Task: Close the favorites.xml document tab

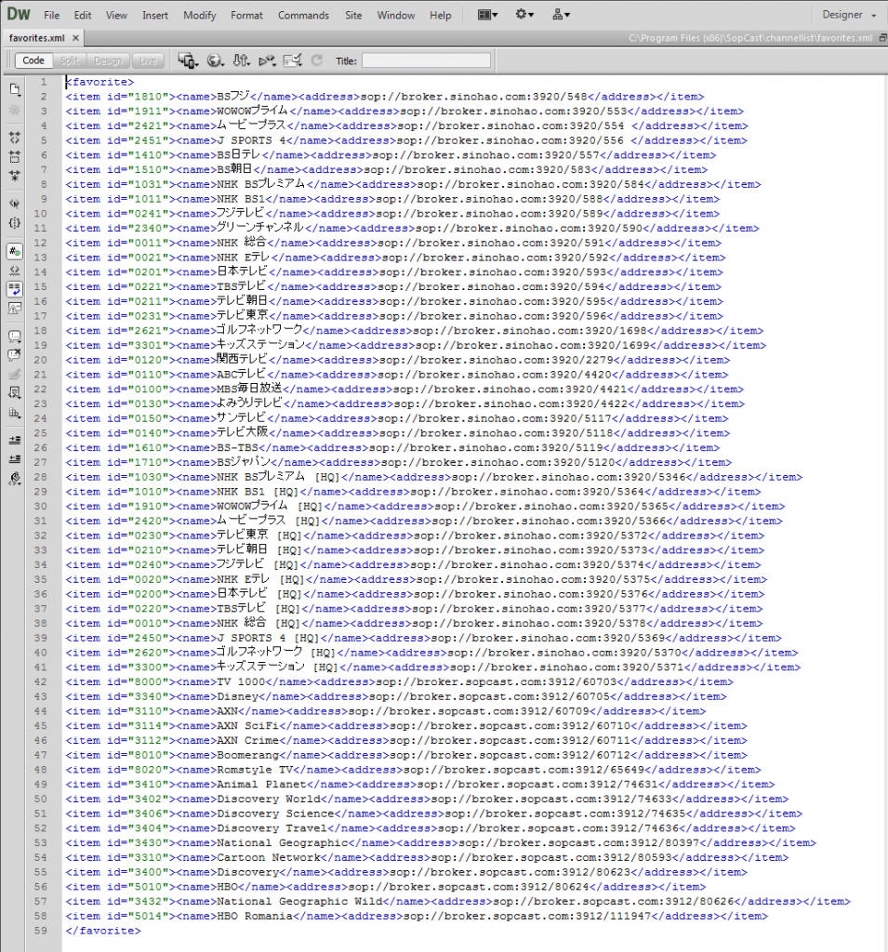Action: click(75, 38)
